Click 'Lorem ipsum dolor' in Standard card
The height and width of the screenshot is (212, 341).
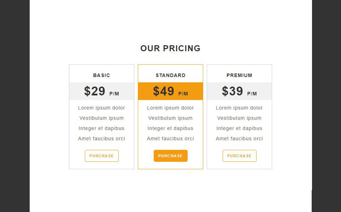point(170,108)
